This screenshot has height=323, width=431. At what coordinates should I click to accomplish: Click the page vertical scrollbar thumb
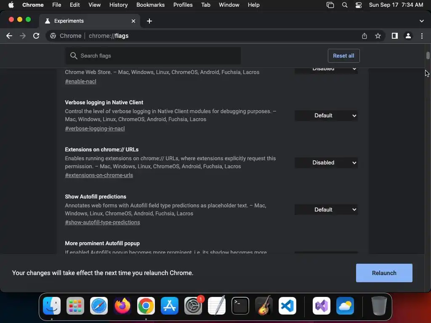pyautogui.click(x=428, y=55)
